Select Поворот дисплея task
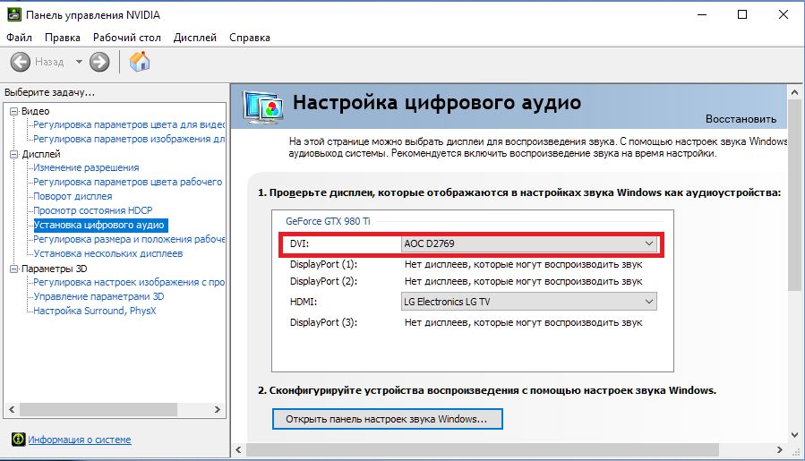805x461 pixels. coord(73,196)
